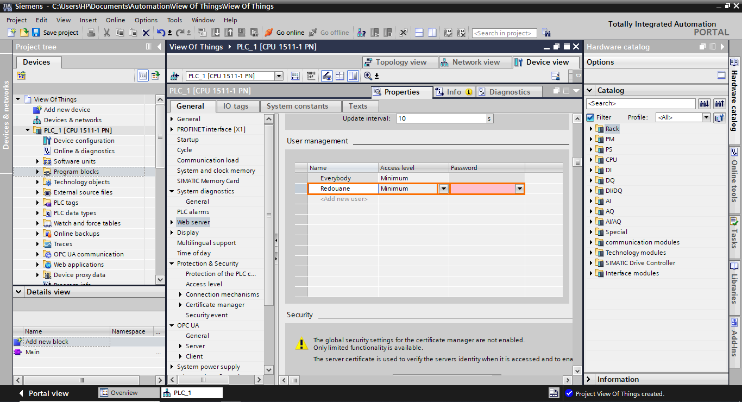Click catalog search downward icon
The width and height of the screenshot is (742, 402).
tap(705, 103)
